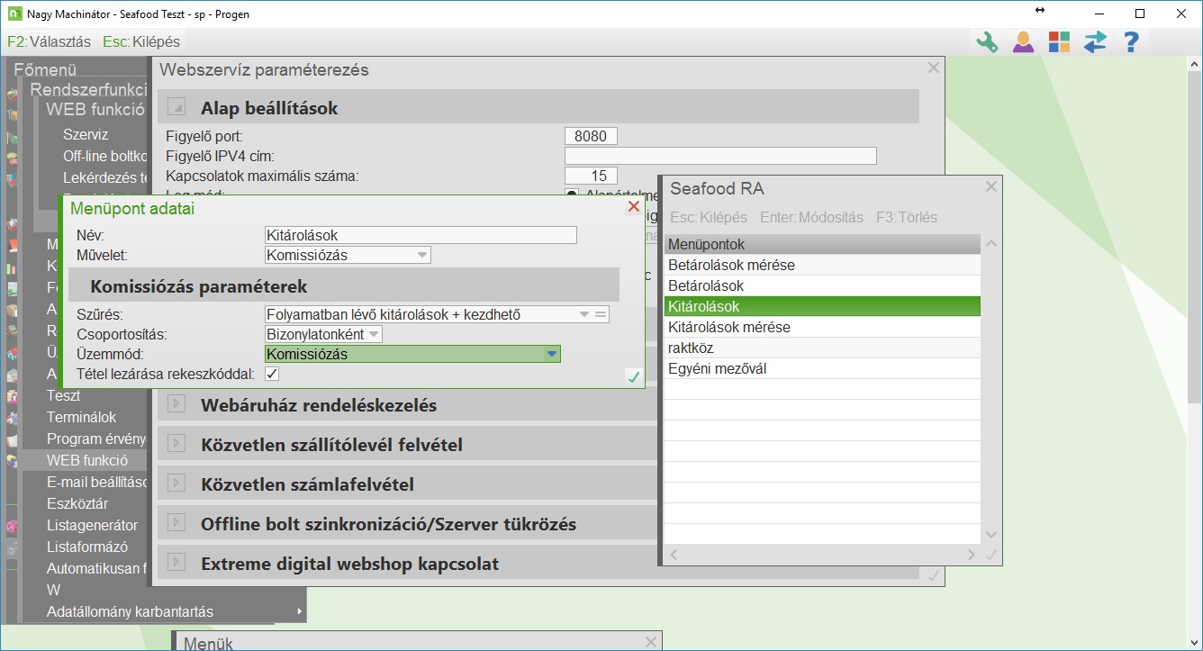Open E-mail beállítás menu entry
Screen dimensions: 1203x651
(97, 482)
